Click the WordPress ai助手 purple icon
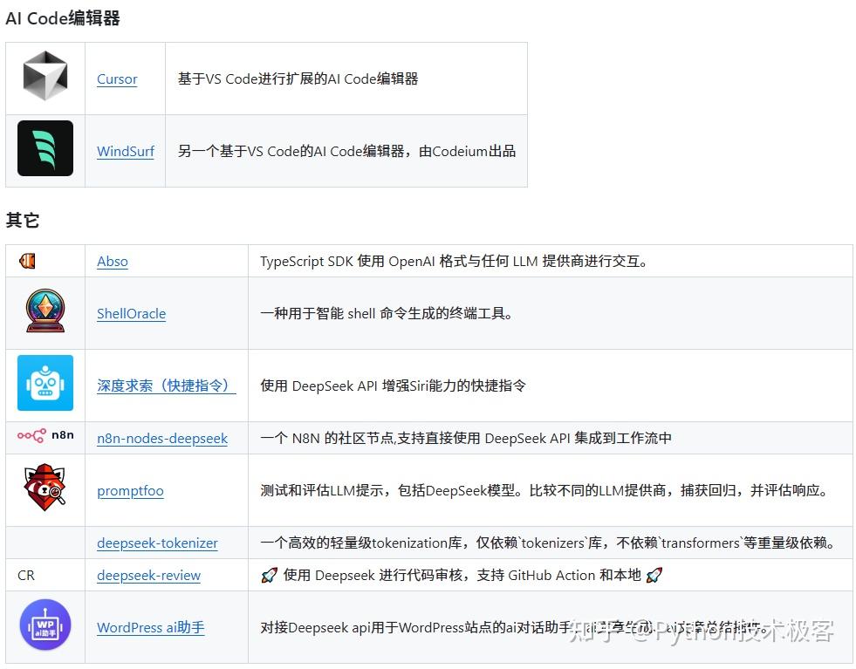856x669 pixels. [45, 626]
